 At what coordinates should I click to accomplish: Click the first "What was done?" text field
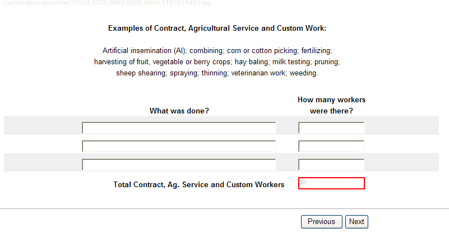click(179, 128)
